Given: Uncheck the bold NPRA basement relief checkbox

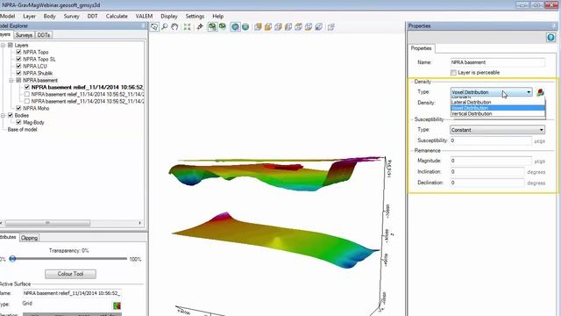Looking at the screenshot, I should point(27,87).
